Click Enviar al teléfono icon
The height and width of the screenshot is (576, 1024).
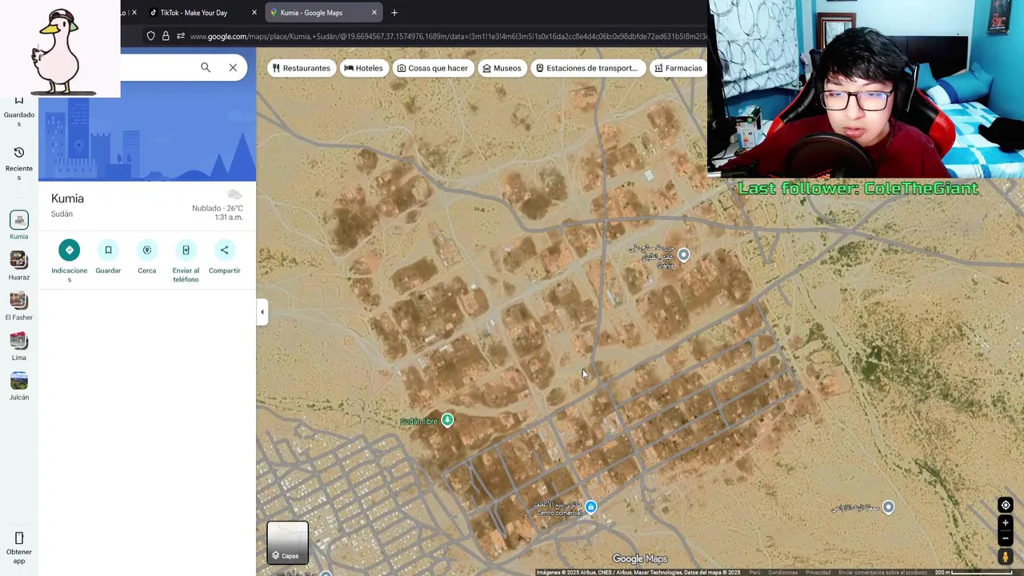coord(186,250)
